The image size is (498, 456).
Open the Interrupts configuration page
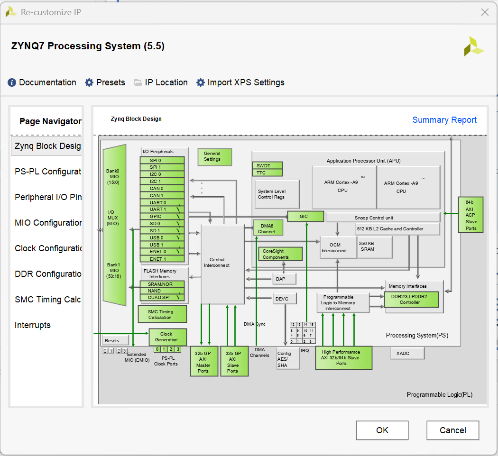33,325
